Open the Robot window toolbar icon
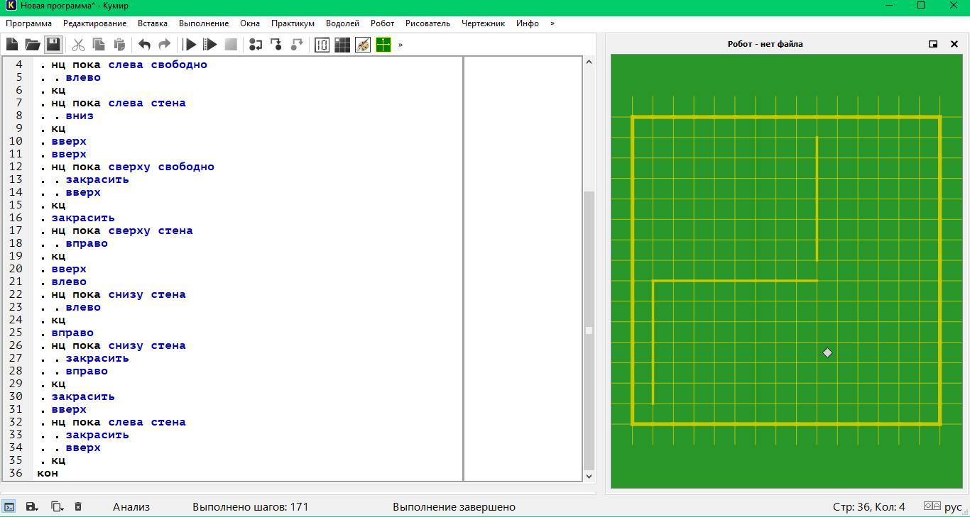 coord(342,45)
